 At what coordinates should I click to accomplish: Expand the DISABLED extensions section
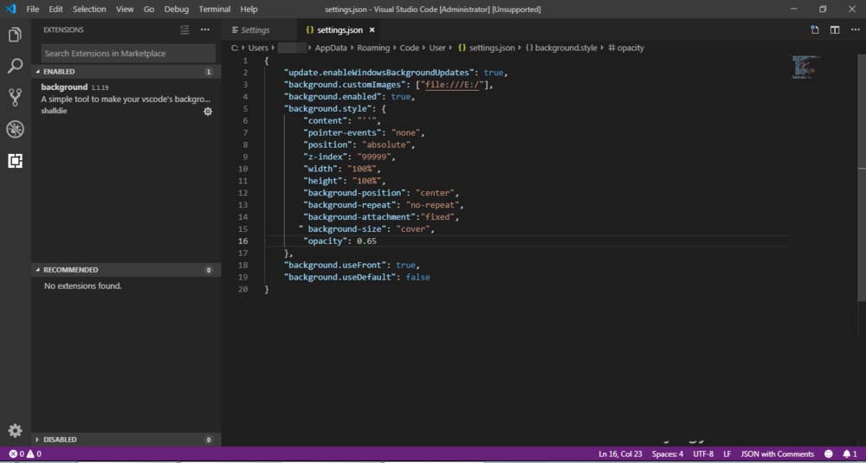point(60,440)
